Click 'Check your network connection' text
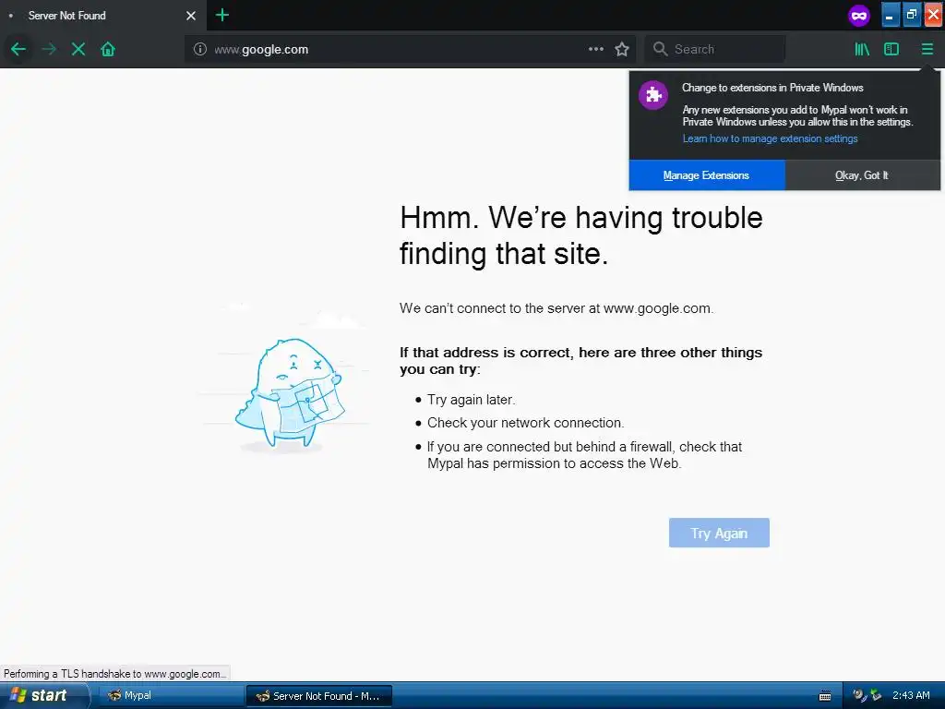The image size is (945, 709). [525, 423]
